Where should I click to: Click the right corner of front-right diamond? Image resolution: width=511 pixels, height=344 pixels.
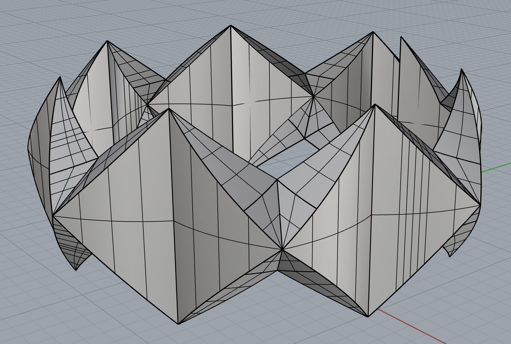click(x=480, y=204)
